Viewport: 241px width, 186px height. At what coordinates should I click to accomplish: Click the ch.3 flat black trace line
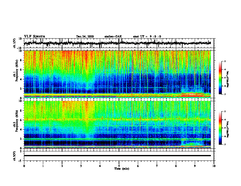pyautogui.click(x=117, y=156)
